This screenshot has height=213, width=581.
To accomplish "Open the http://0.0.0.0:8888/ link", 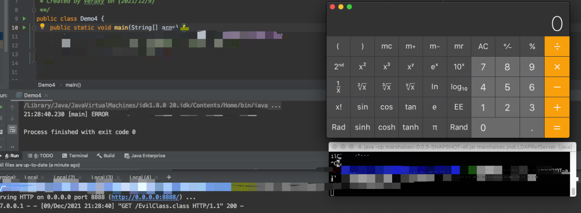I will click(x=146, y=197).
